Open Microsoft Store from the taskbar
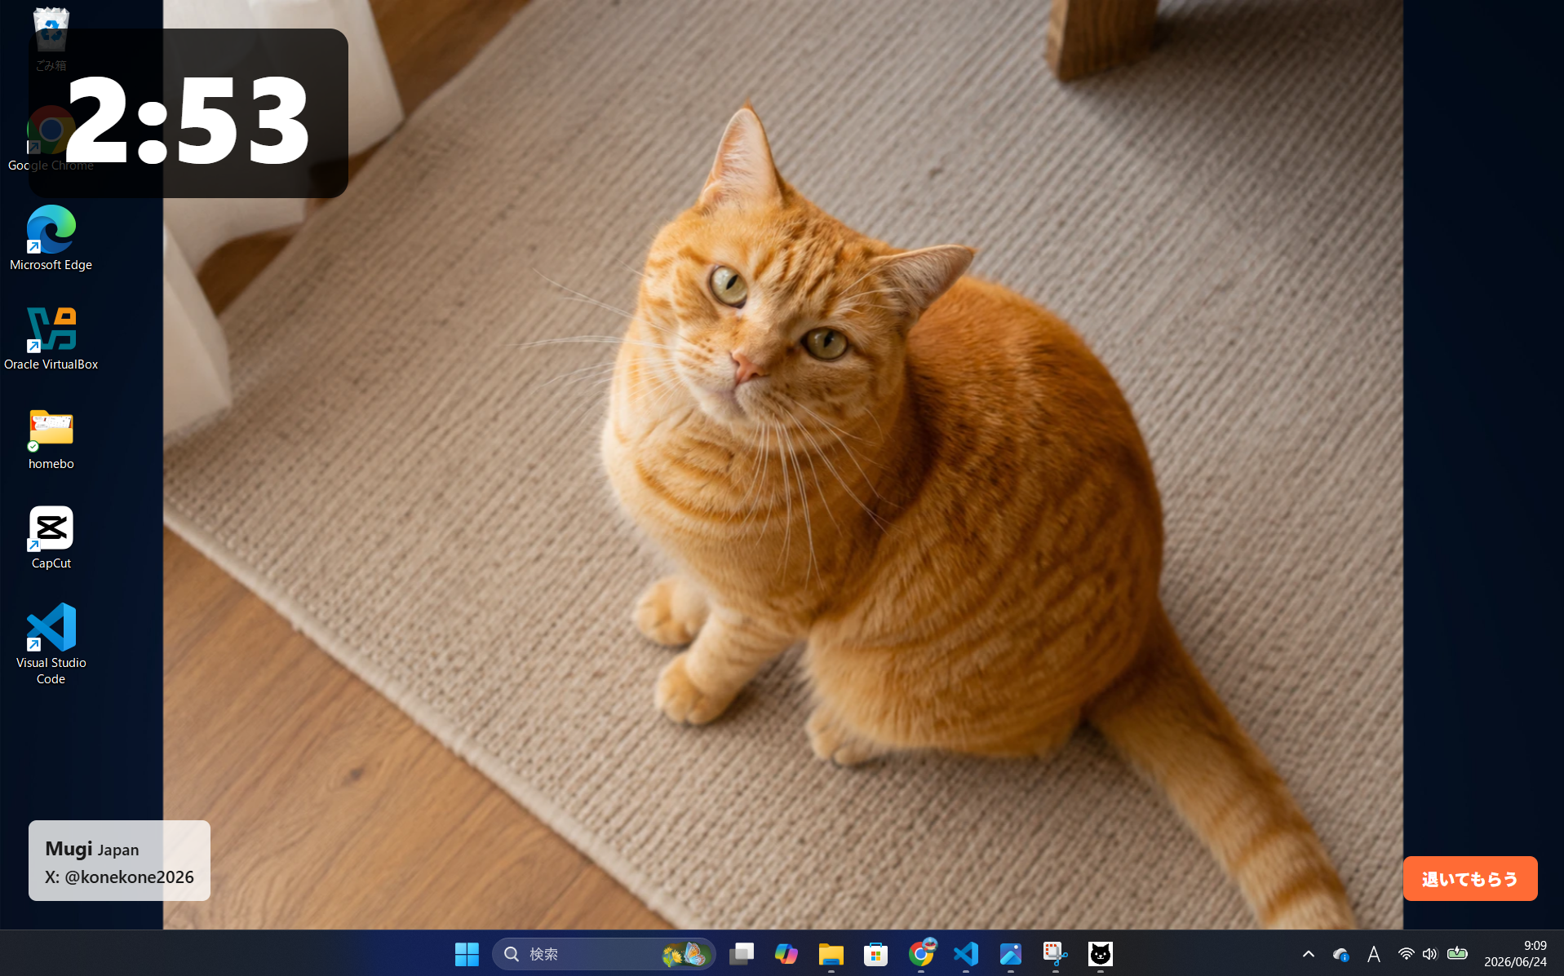1564x976 pixels. point(876,954)
